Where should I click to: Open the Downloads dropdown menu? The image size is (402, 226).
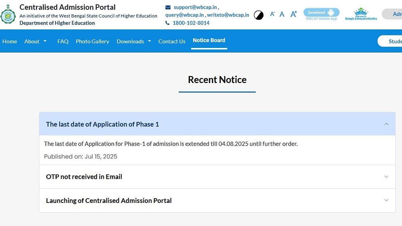pos(134,41)
